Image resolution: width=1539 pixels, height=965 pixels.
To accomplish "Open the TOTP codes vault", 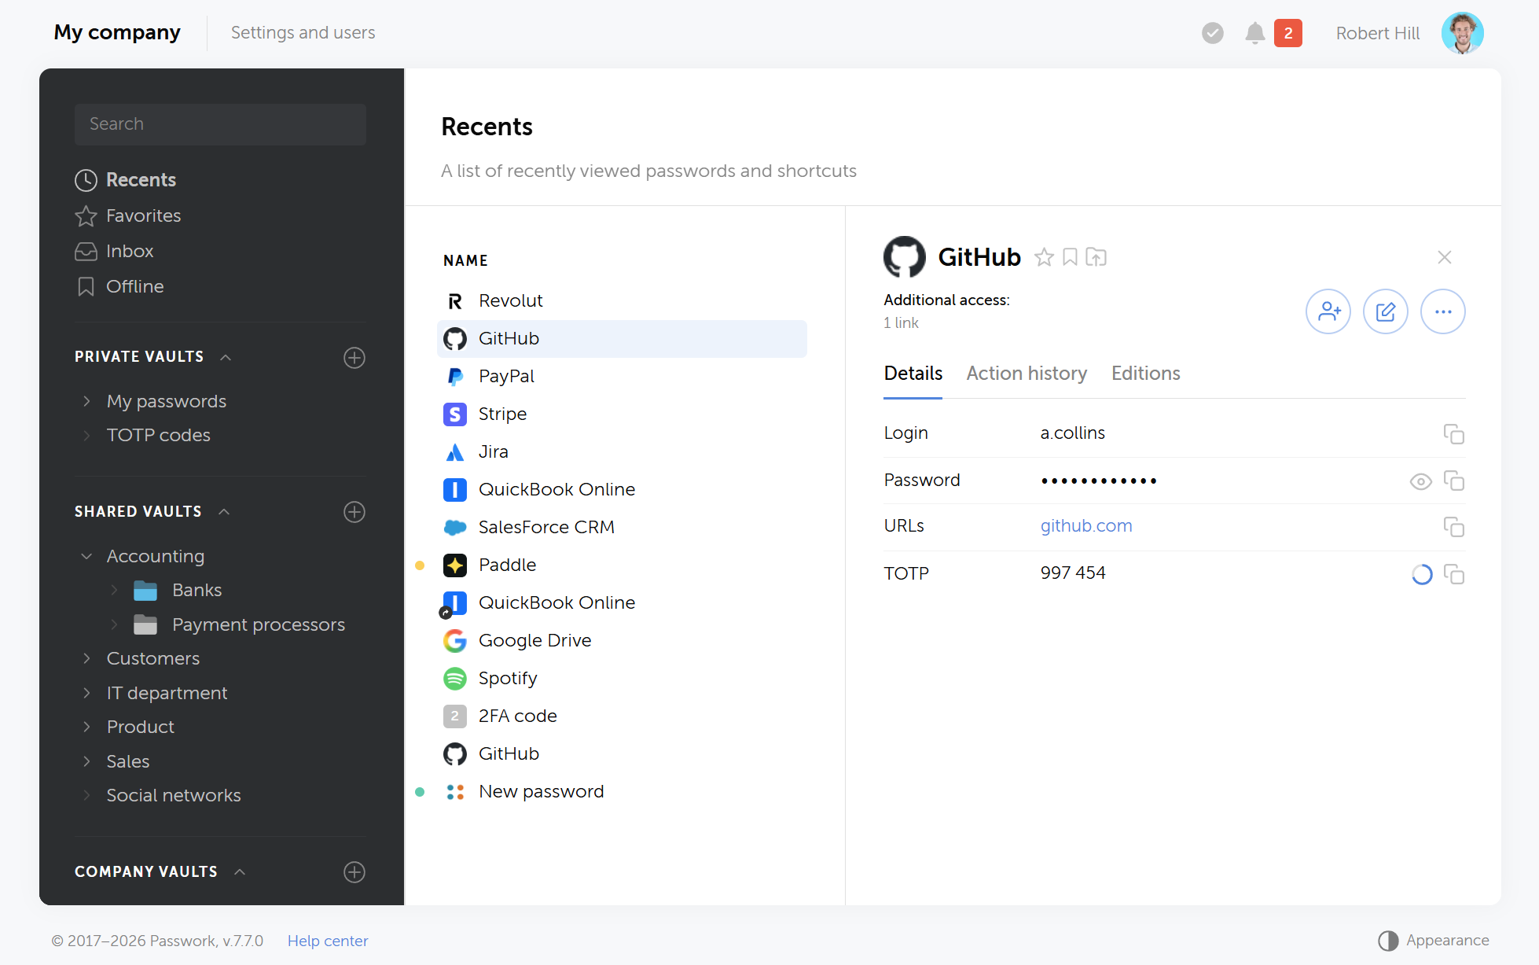I will point(158,435).
